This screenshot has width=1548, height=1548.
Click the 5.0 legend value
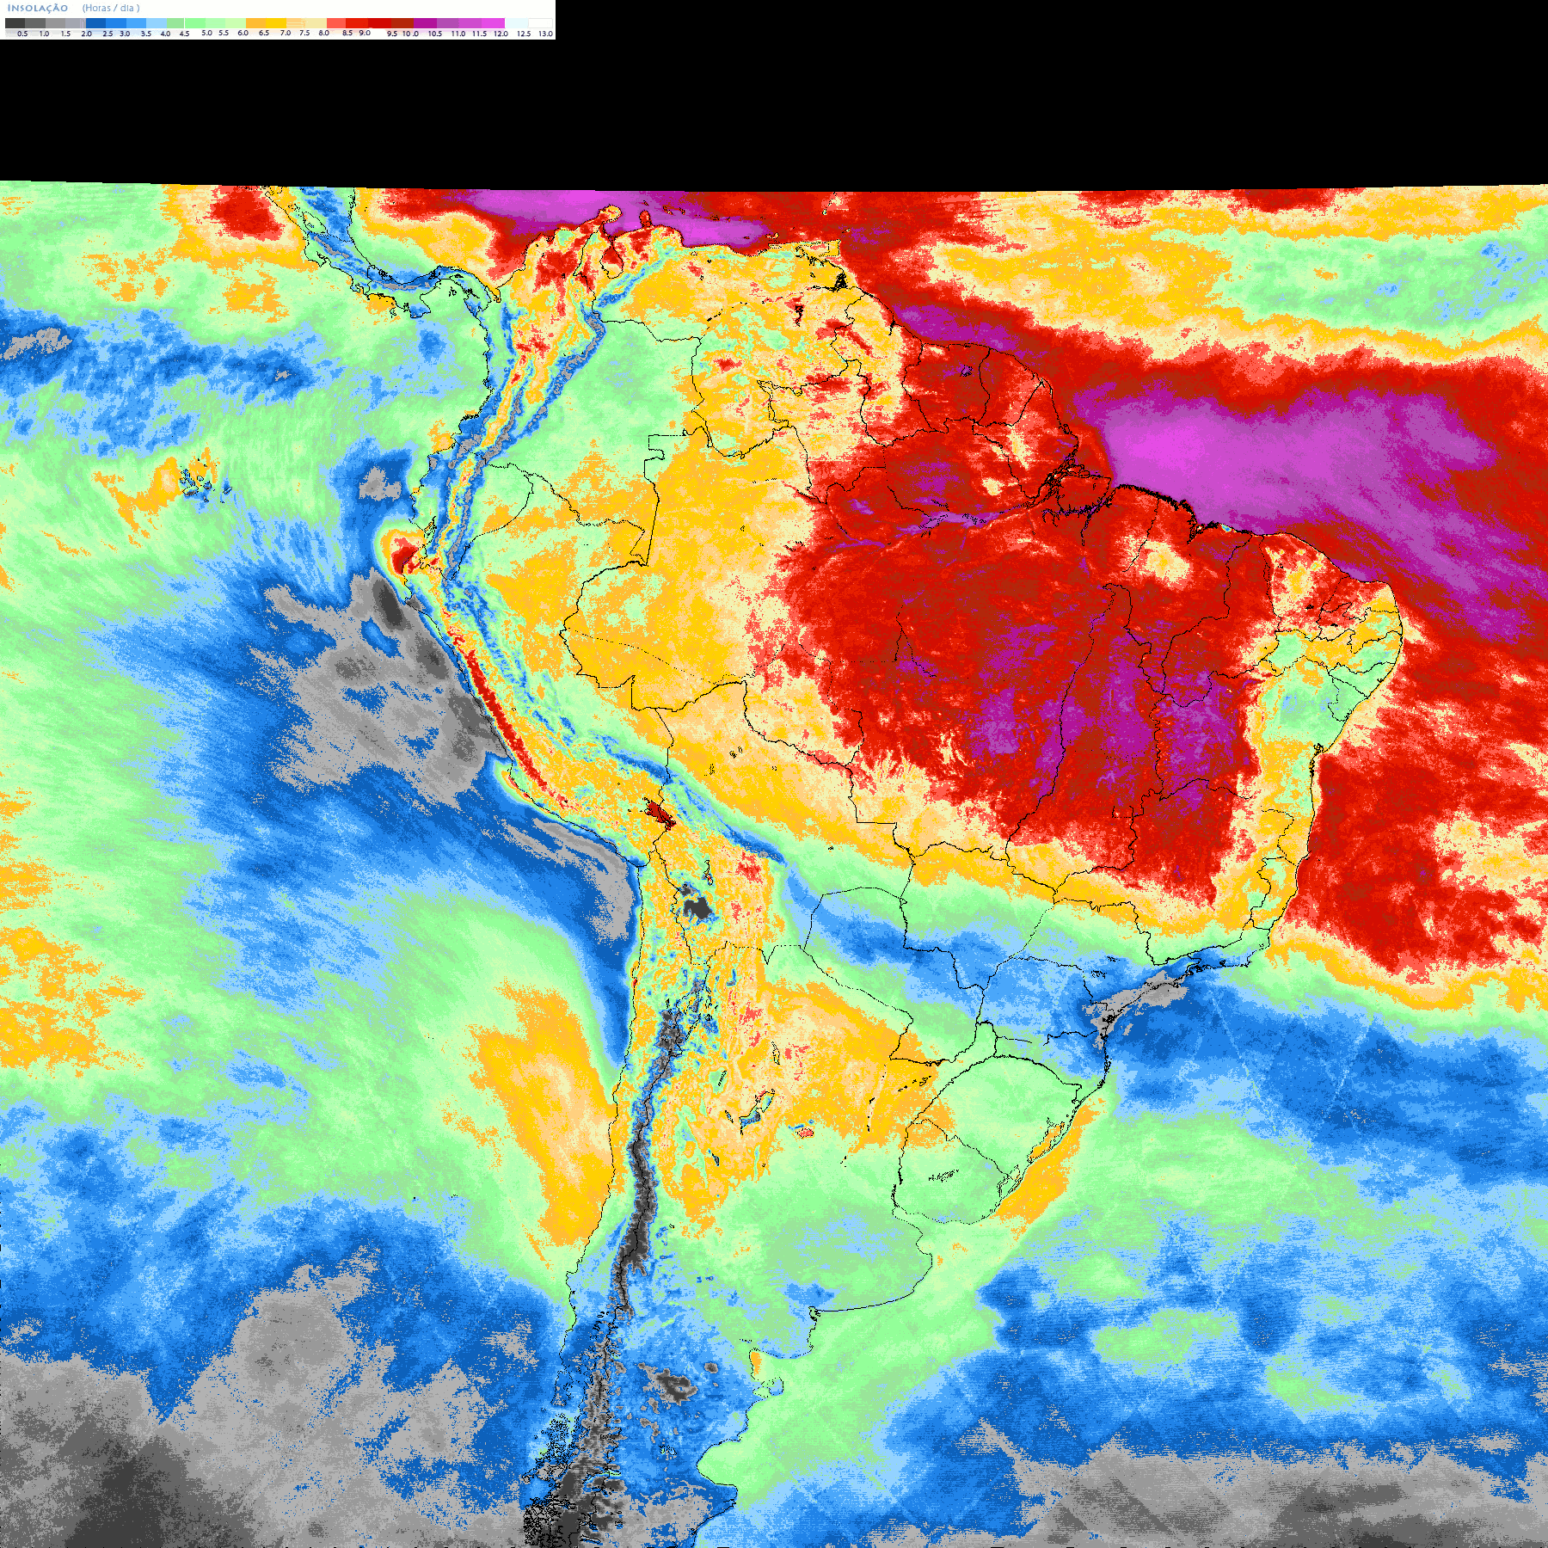(206, 33)
